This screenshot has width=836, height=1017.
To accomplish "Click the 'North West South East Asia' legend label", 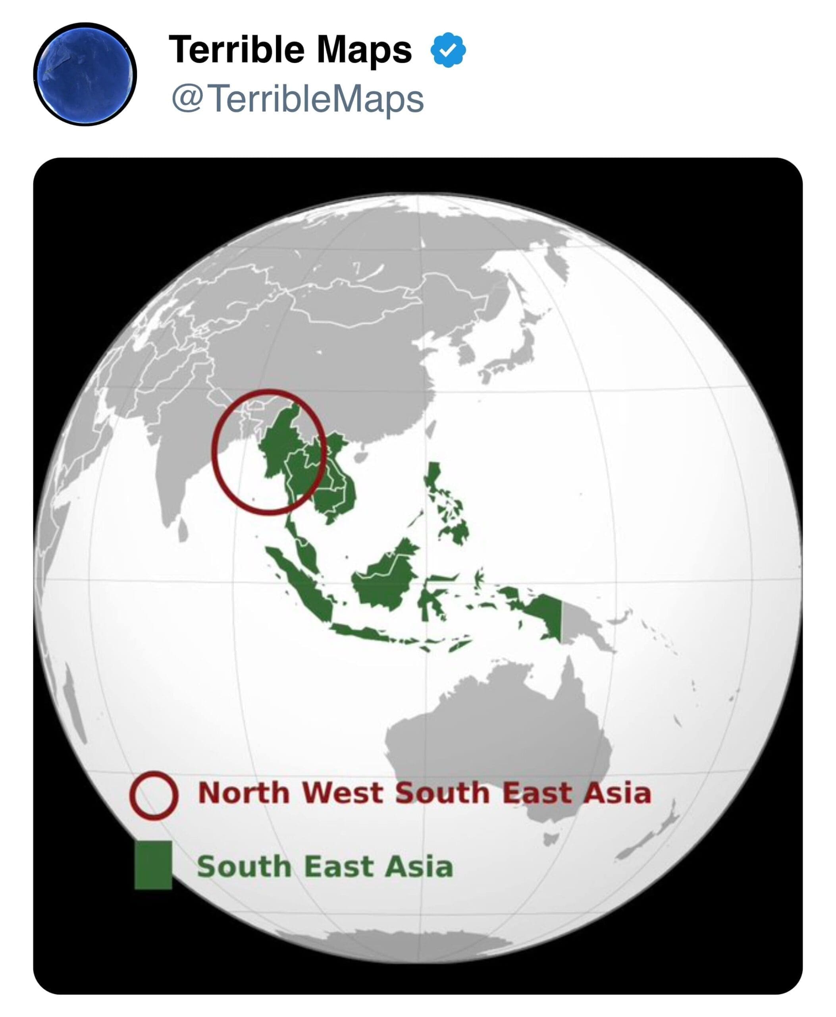I will [424, 793].
